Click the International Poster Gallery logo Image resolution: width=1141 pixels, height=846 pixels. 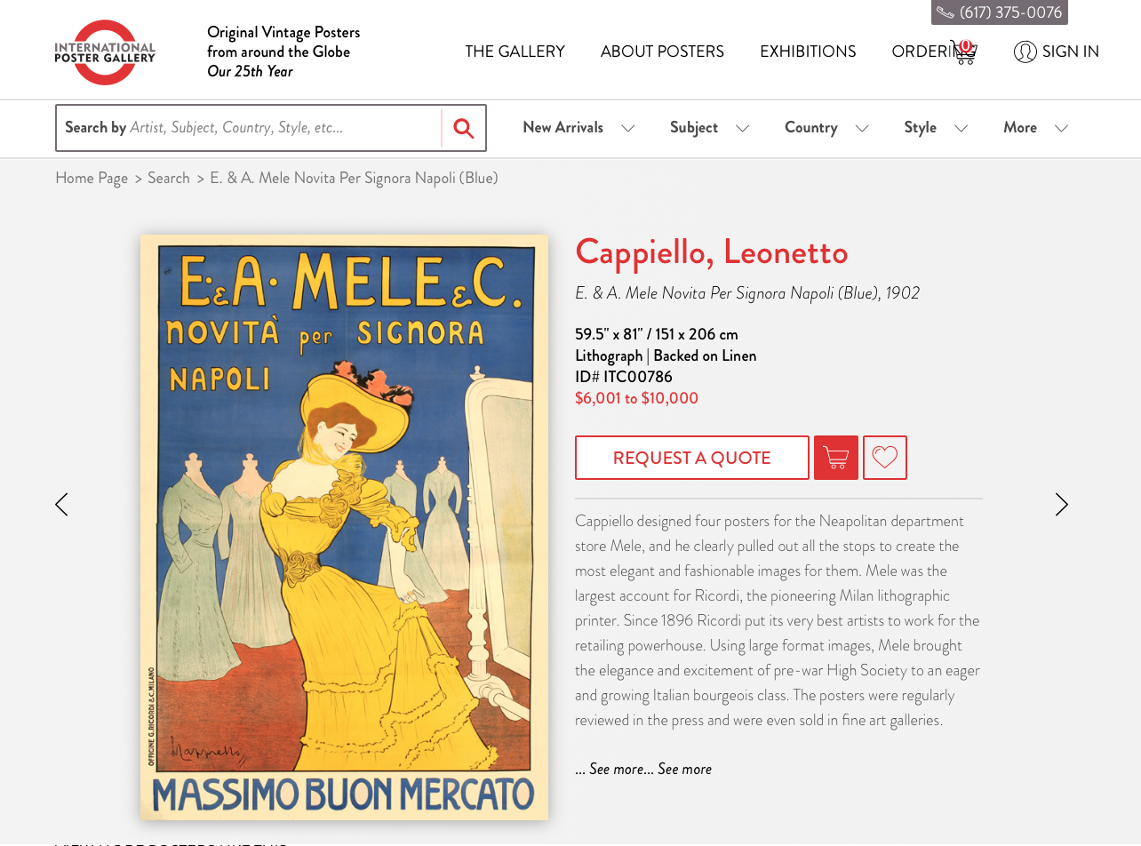105,52
